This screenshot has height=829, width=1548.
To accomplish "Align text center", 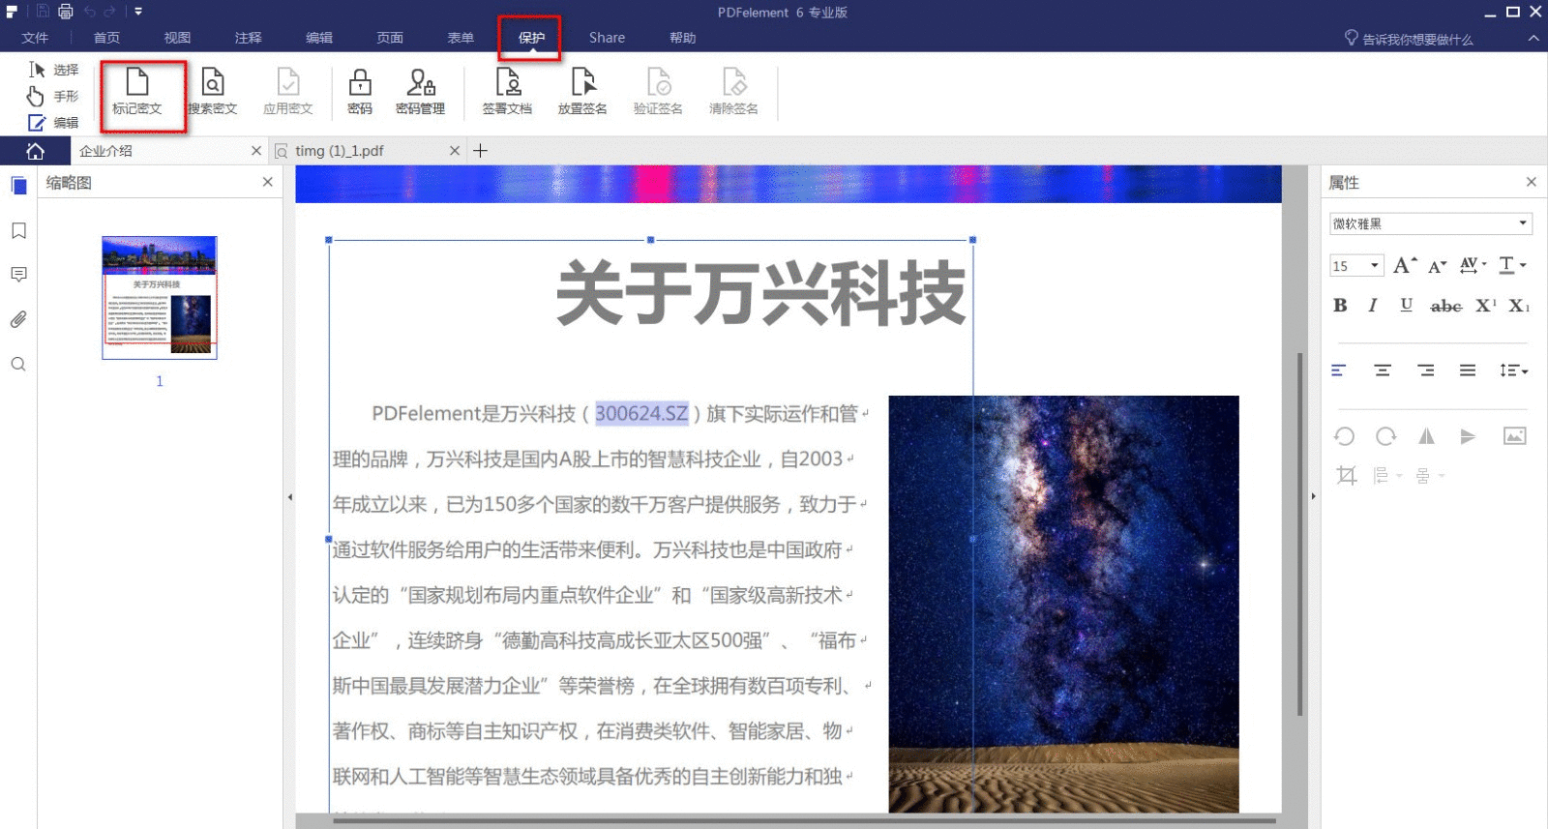I will [1383, 370].
